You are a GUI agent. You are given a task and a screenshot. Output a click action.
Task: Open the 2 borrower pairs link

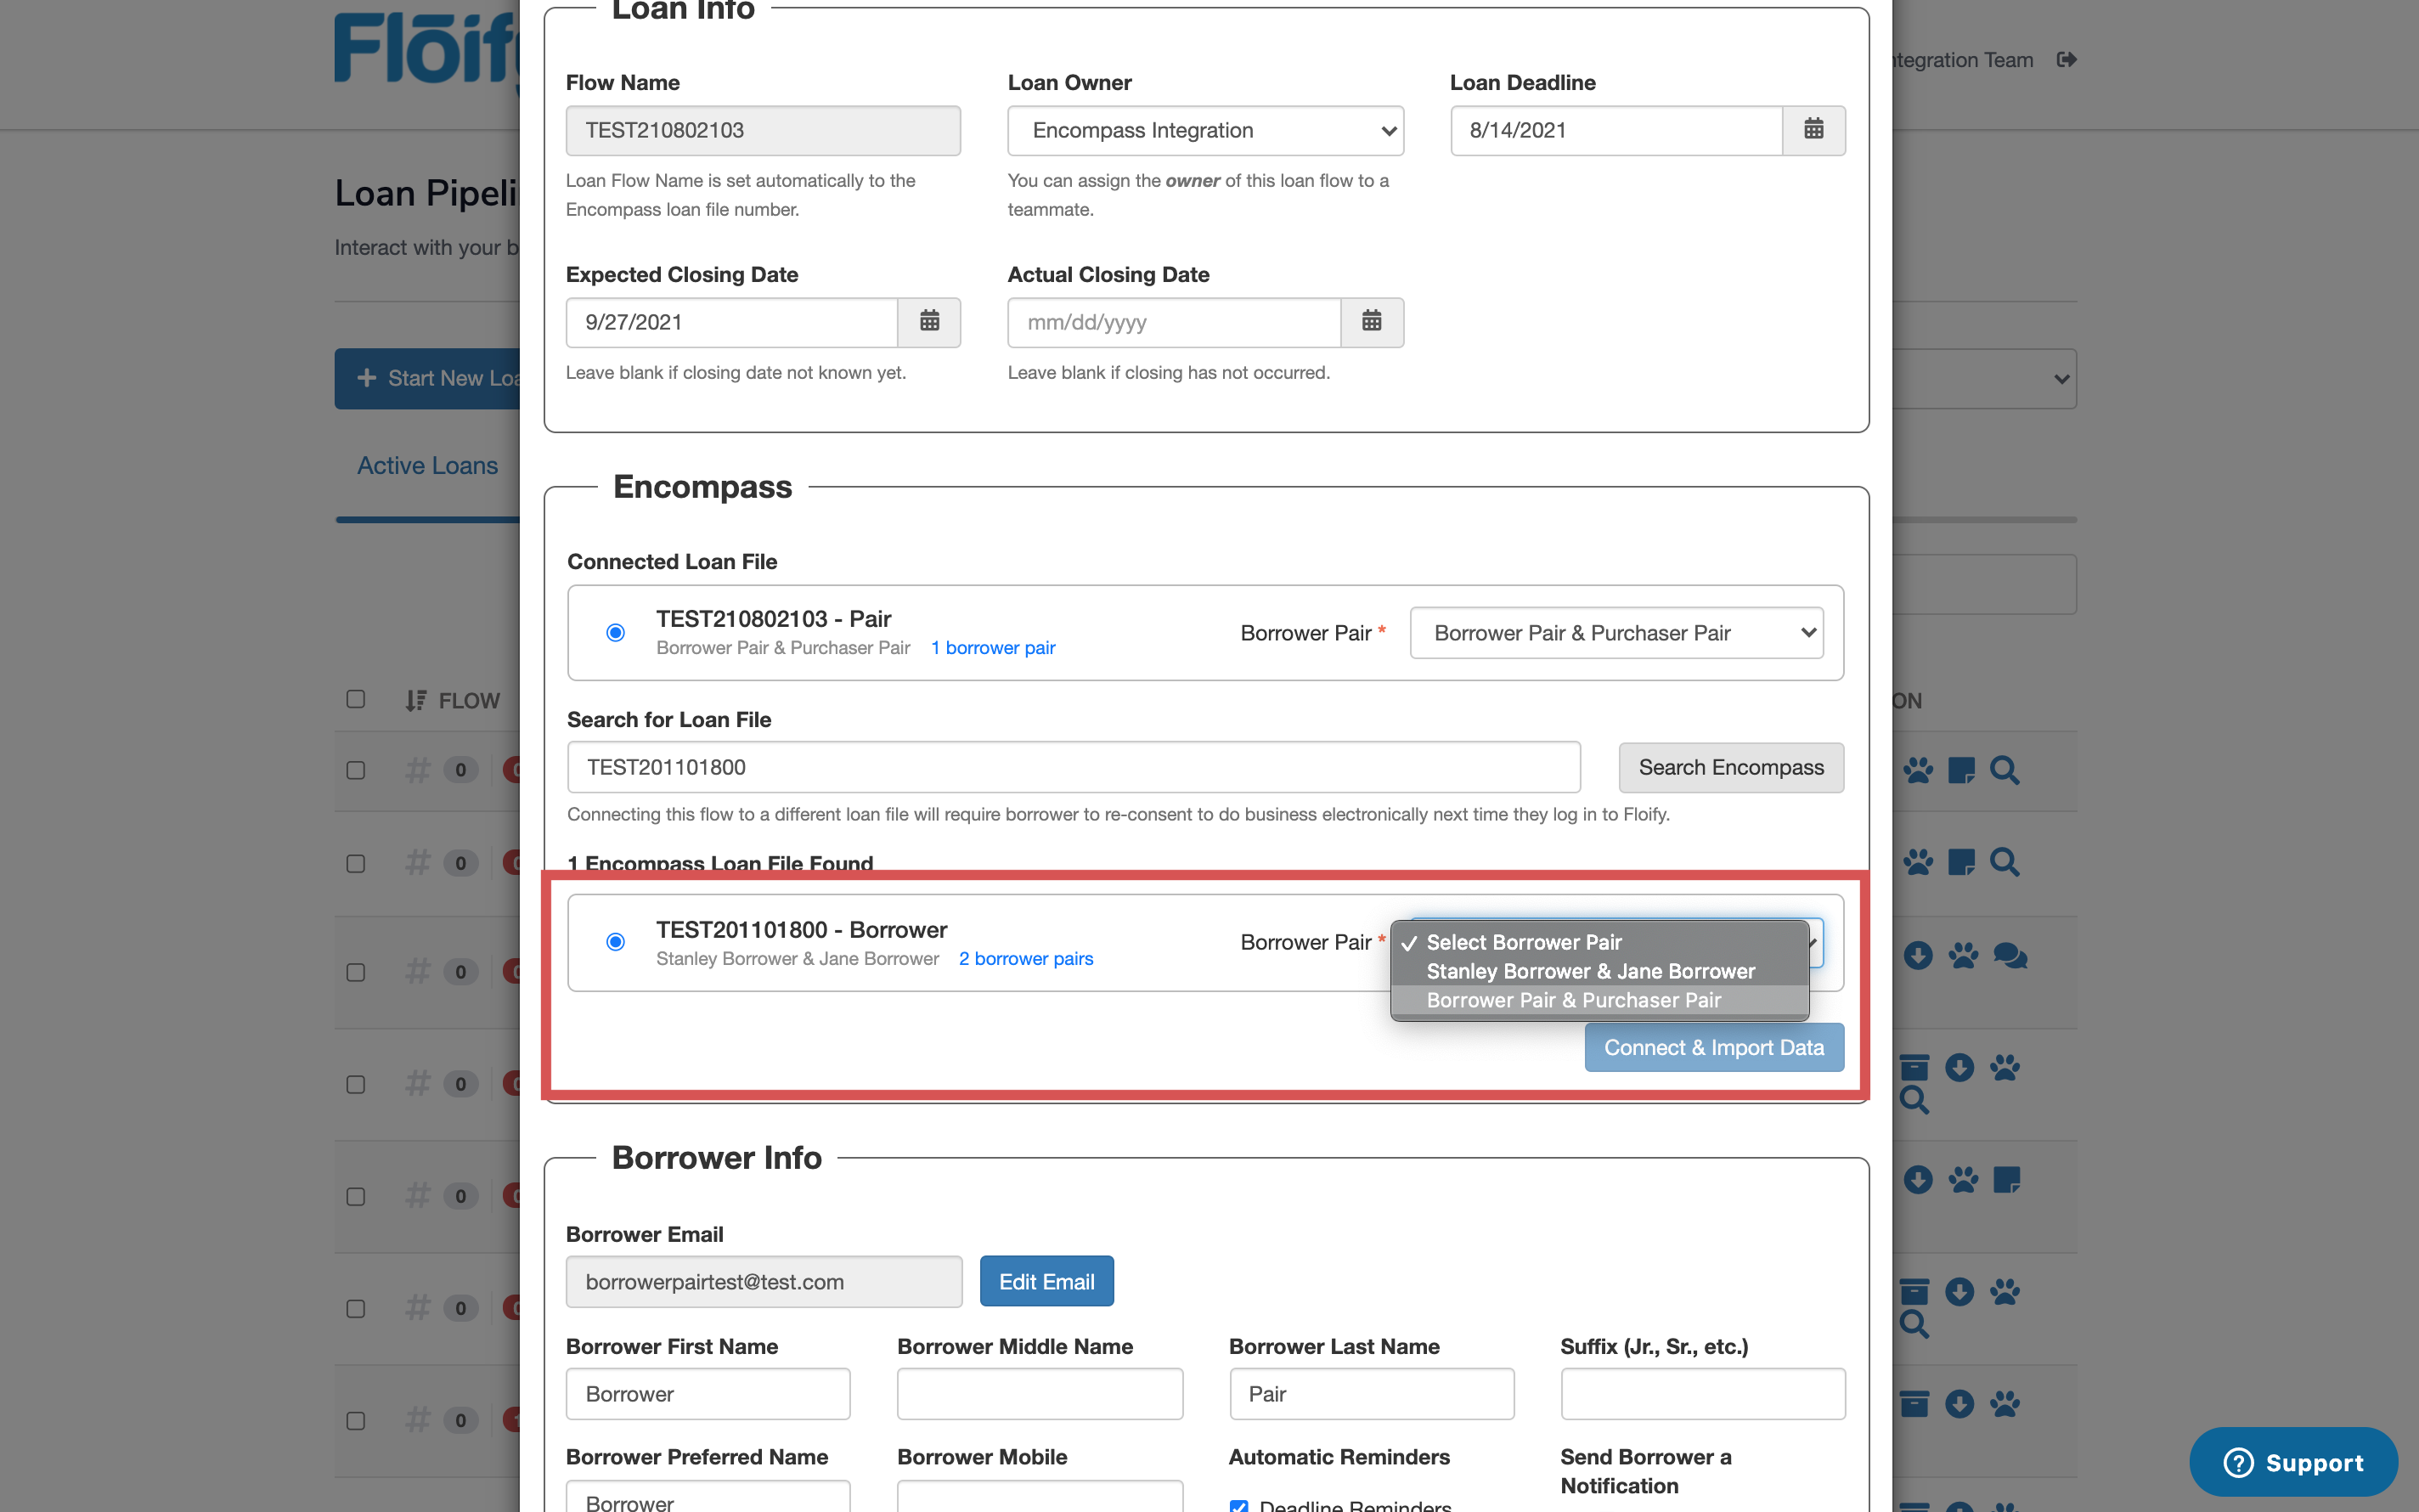1025,958
